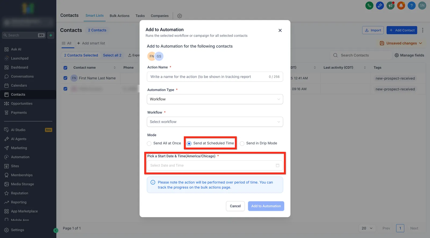The height and width of the screenshot is (238, 430).
Task: Switch to Tasks tab
Action: tap(140, 16)
